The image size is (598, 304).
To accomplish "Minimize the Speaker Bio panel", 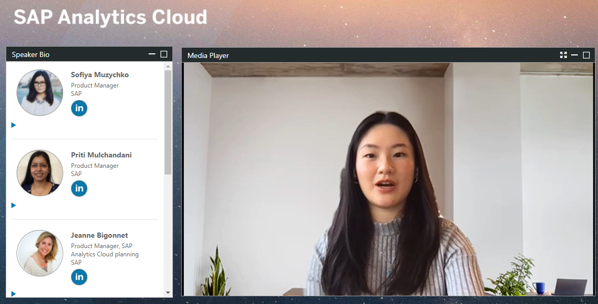I will [152, 54].
